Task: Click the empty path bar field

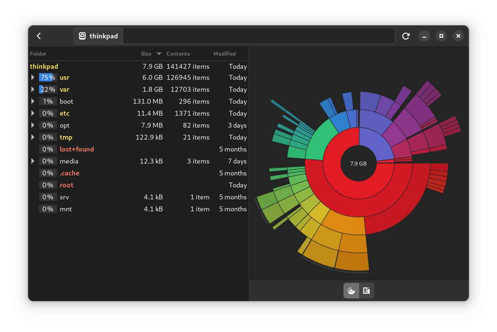Action: click(259, 36)
